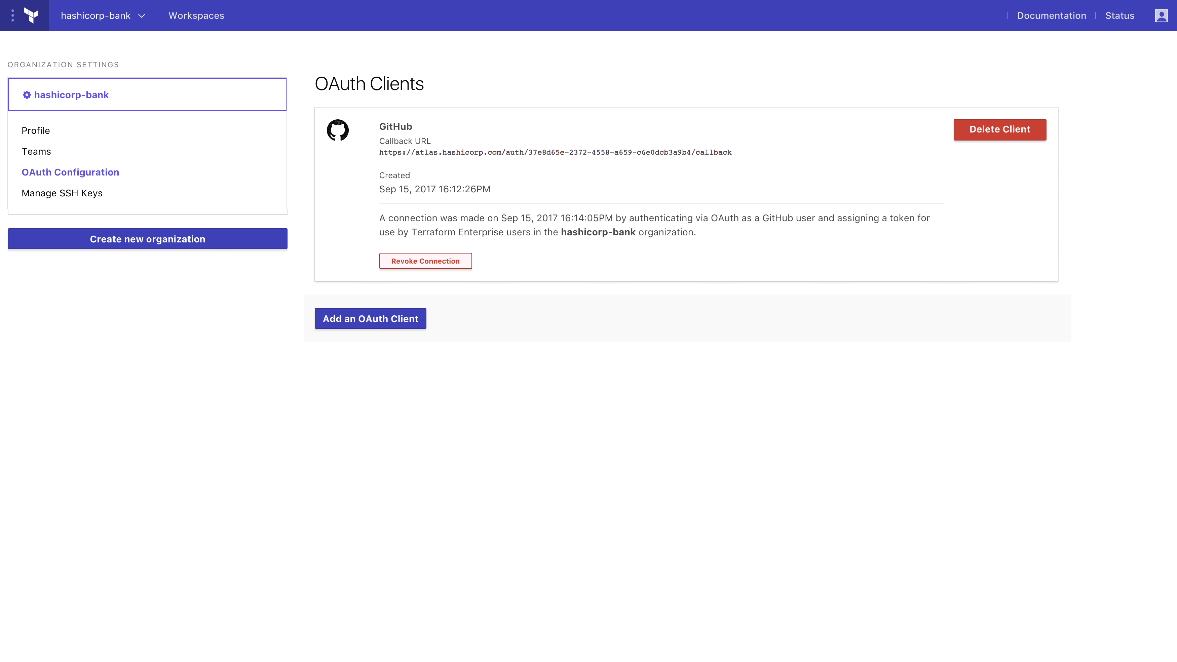The image size is (1177, 662).
Task: Add an OAuth Client
Action: point(370,318)
